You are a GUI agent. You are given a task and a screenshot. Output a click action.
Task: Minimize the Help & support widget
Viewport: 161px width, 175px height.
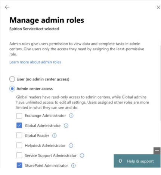pyautogui.click(x=157, y=151)
